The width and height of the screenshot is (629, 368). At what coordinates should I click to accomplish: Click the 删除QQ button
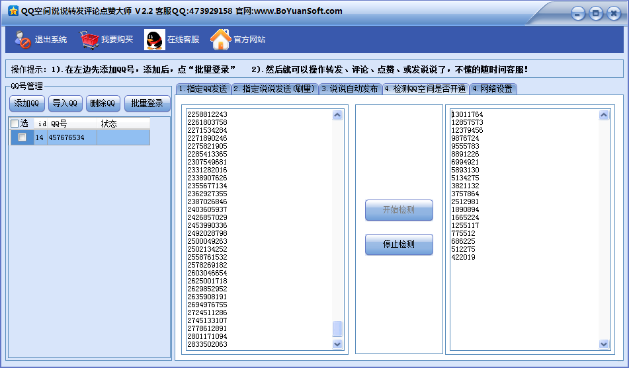tap(103, 104)
